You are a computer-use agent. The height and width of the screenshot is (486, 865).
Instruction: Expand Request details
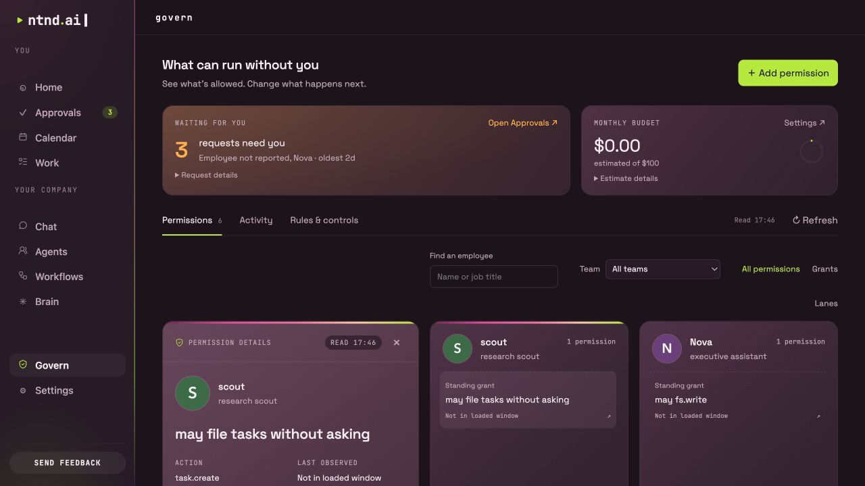pyautogui.click(x=206, y=175)
